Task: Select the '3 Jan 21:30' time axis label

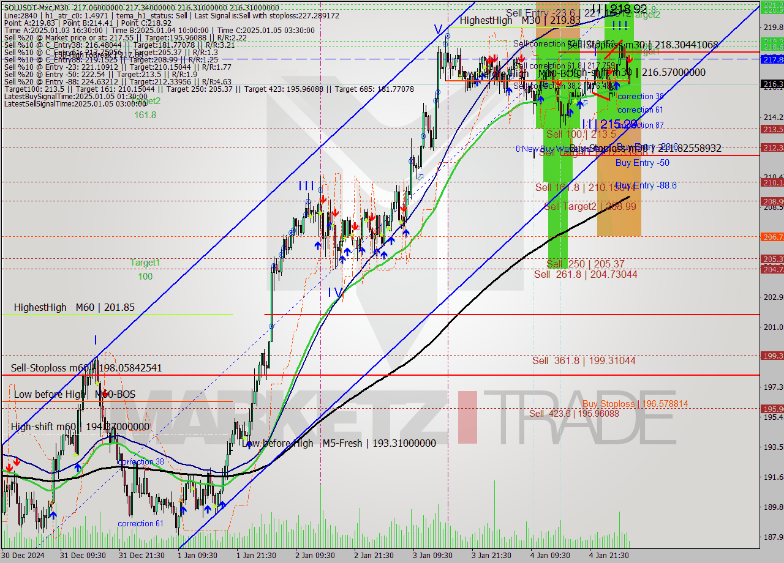Action: tap(491, 556)
